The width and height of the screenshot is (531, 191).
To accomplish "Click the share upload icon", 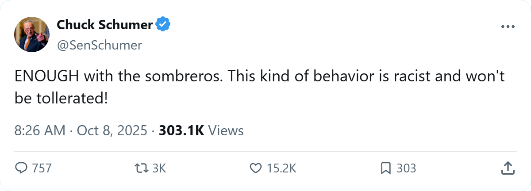I will click(x=507, y=168).
